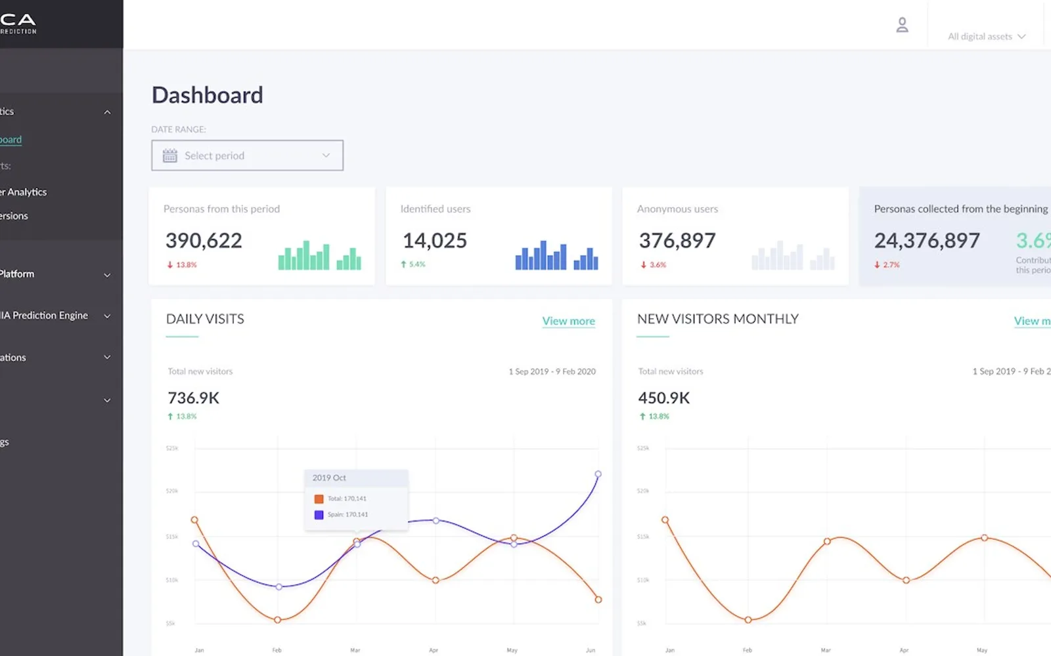
Task: Click the green 5.4% up indicator
Action: (x=413, y=264)
